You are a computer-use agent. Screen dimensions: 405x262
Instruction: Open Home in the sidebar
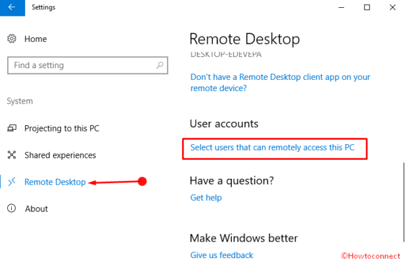tap(35, 39)
